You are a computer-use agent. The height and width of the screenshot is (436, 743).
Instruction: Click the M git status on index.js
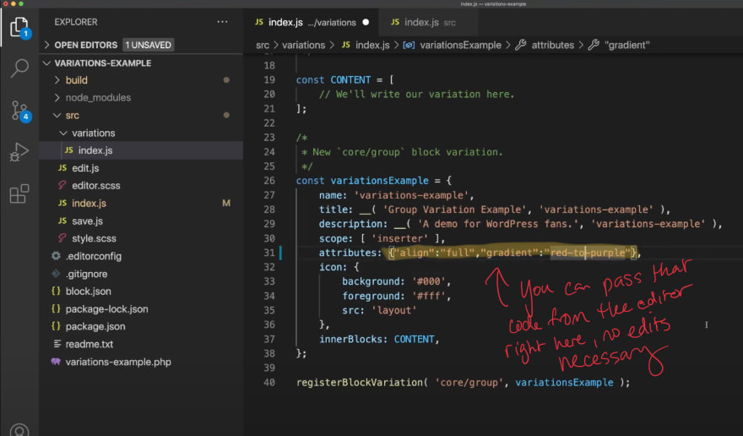click(226, 203)
